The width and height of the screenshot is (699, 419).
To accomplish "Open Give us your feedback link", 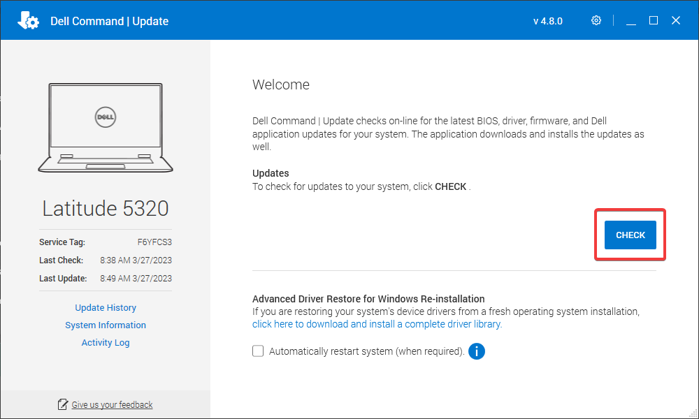I will 113,405.
